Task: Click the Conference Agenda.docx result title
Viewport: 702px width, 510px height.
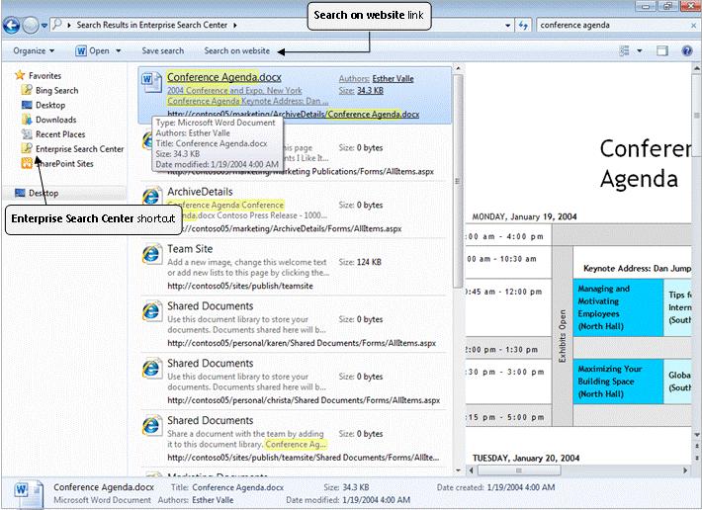Action: 224,77
